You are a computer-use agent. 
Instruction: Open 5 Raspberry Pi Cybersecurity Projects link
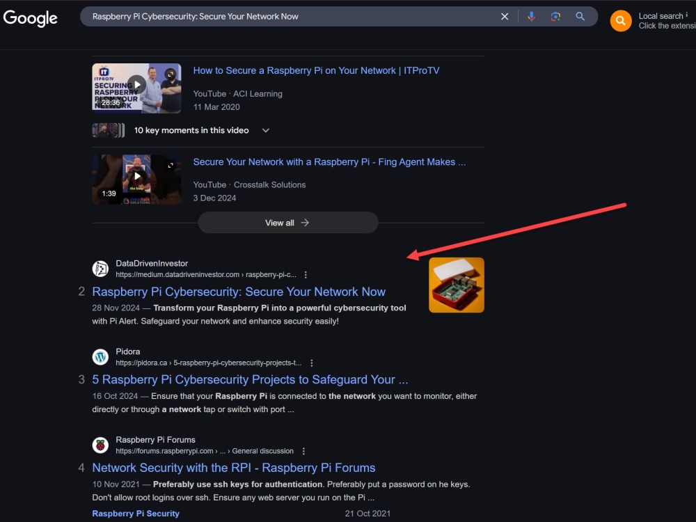[x=250, y=379]
